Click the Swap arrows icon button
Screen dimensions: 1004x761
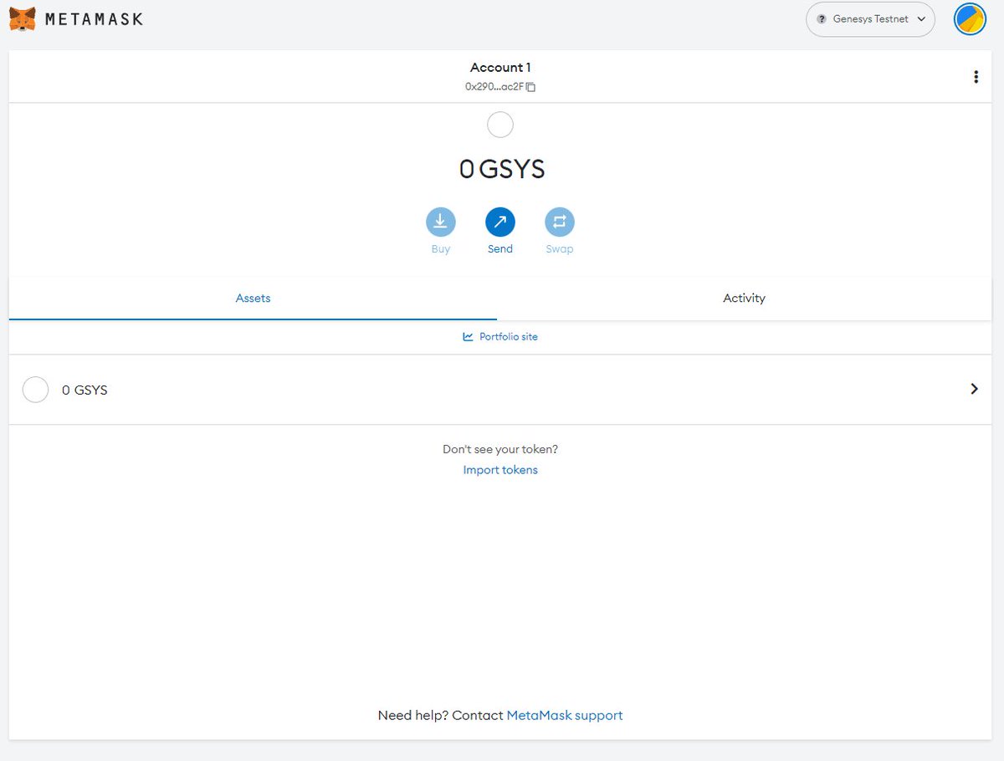coord(560,222)
